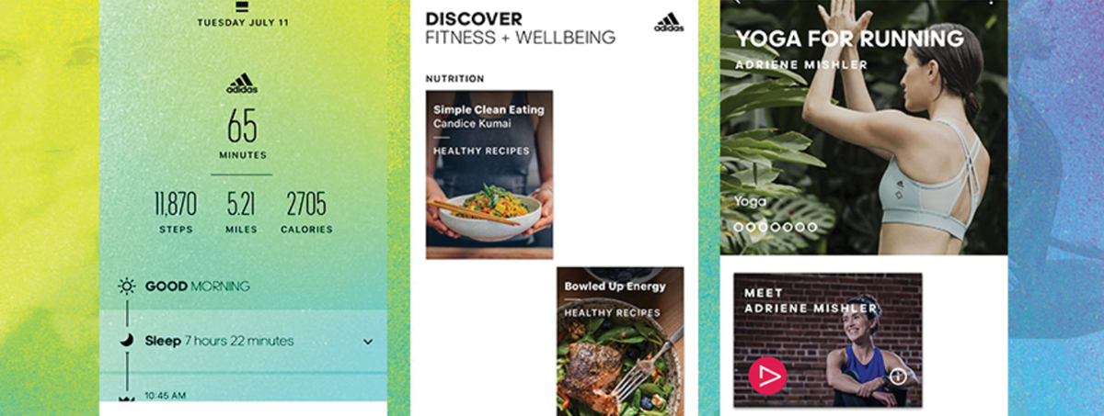
Task: Select the Nutrition section label
Action: click(x=454, y=79)
